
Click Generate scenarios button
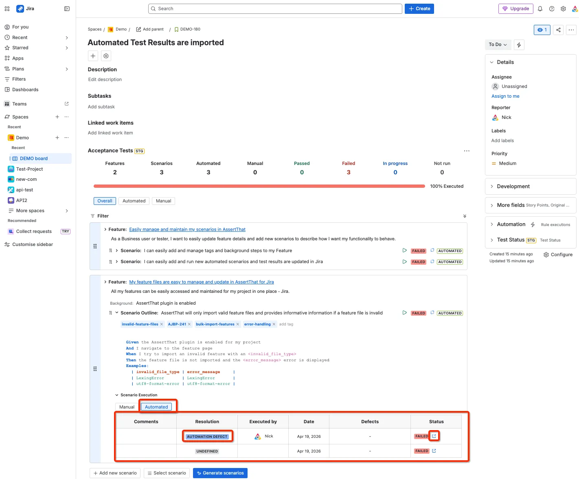(x=220, y=473)
